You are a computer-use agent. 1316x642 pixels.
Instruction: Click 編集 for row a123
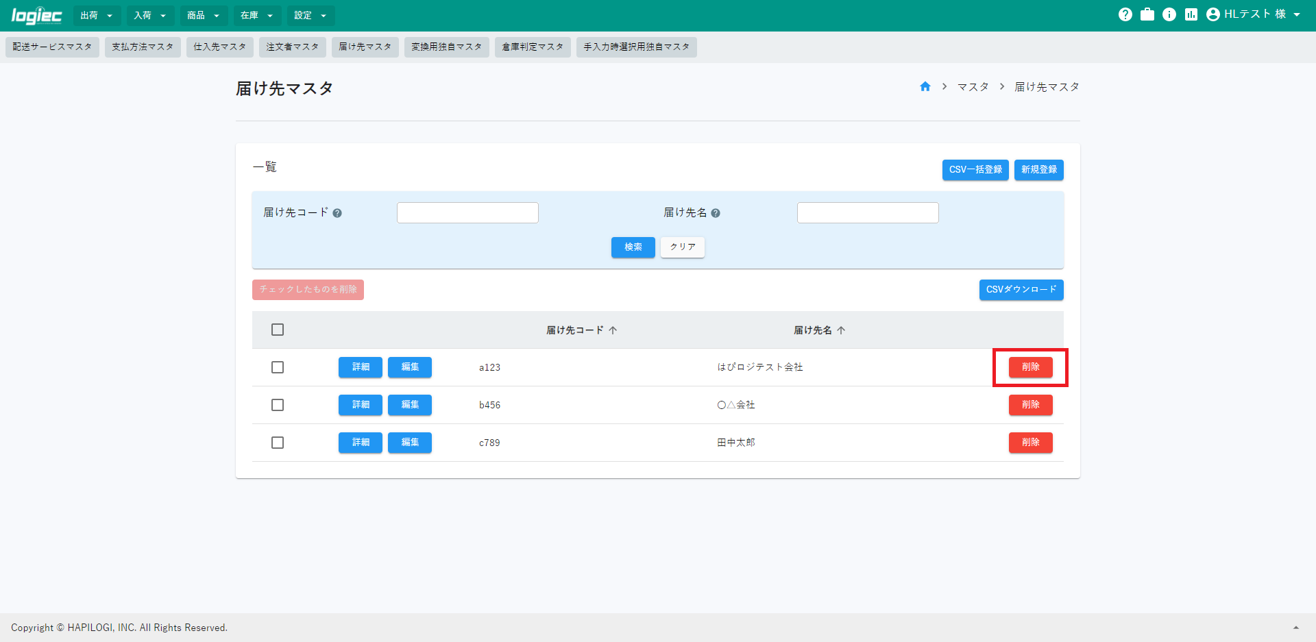(410, 367)
